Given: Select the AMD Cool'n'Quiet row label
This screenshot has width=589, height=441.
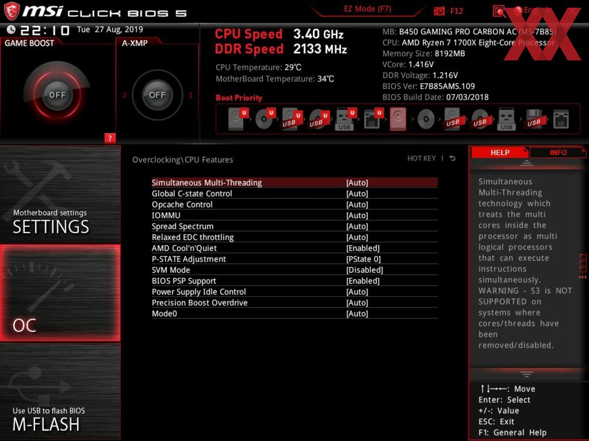Looking at the screenshot, I should pos(184,248).
